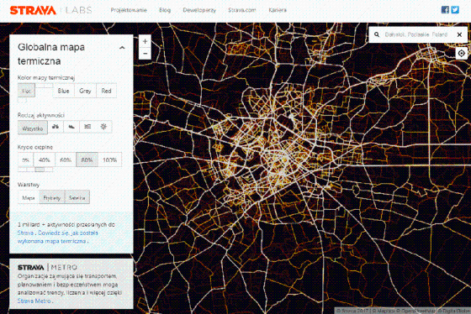Open Strava's Facebook page icon
The width and height of the screenshot is (471, 314).
445,9
